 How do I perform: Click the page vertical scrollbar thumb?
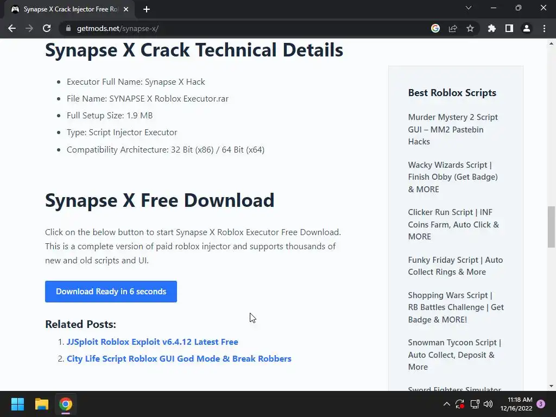point(551,226)
